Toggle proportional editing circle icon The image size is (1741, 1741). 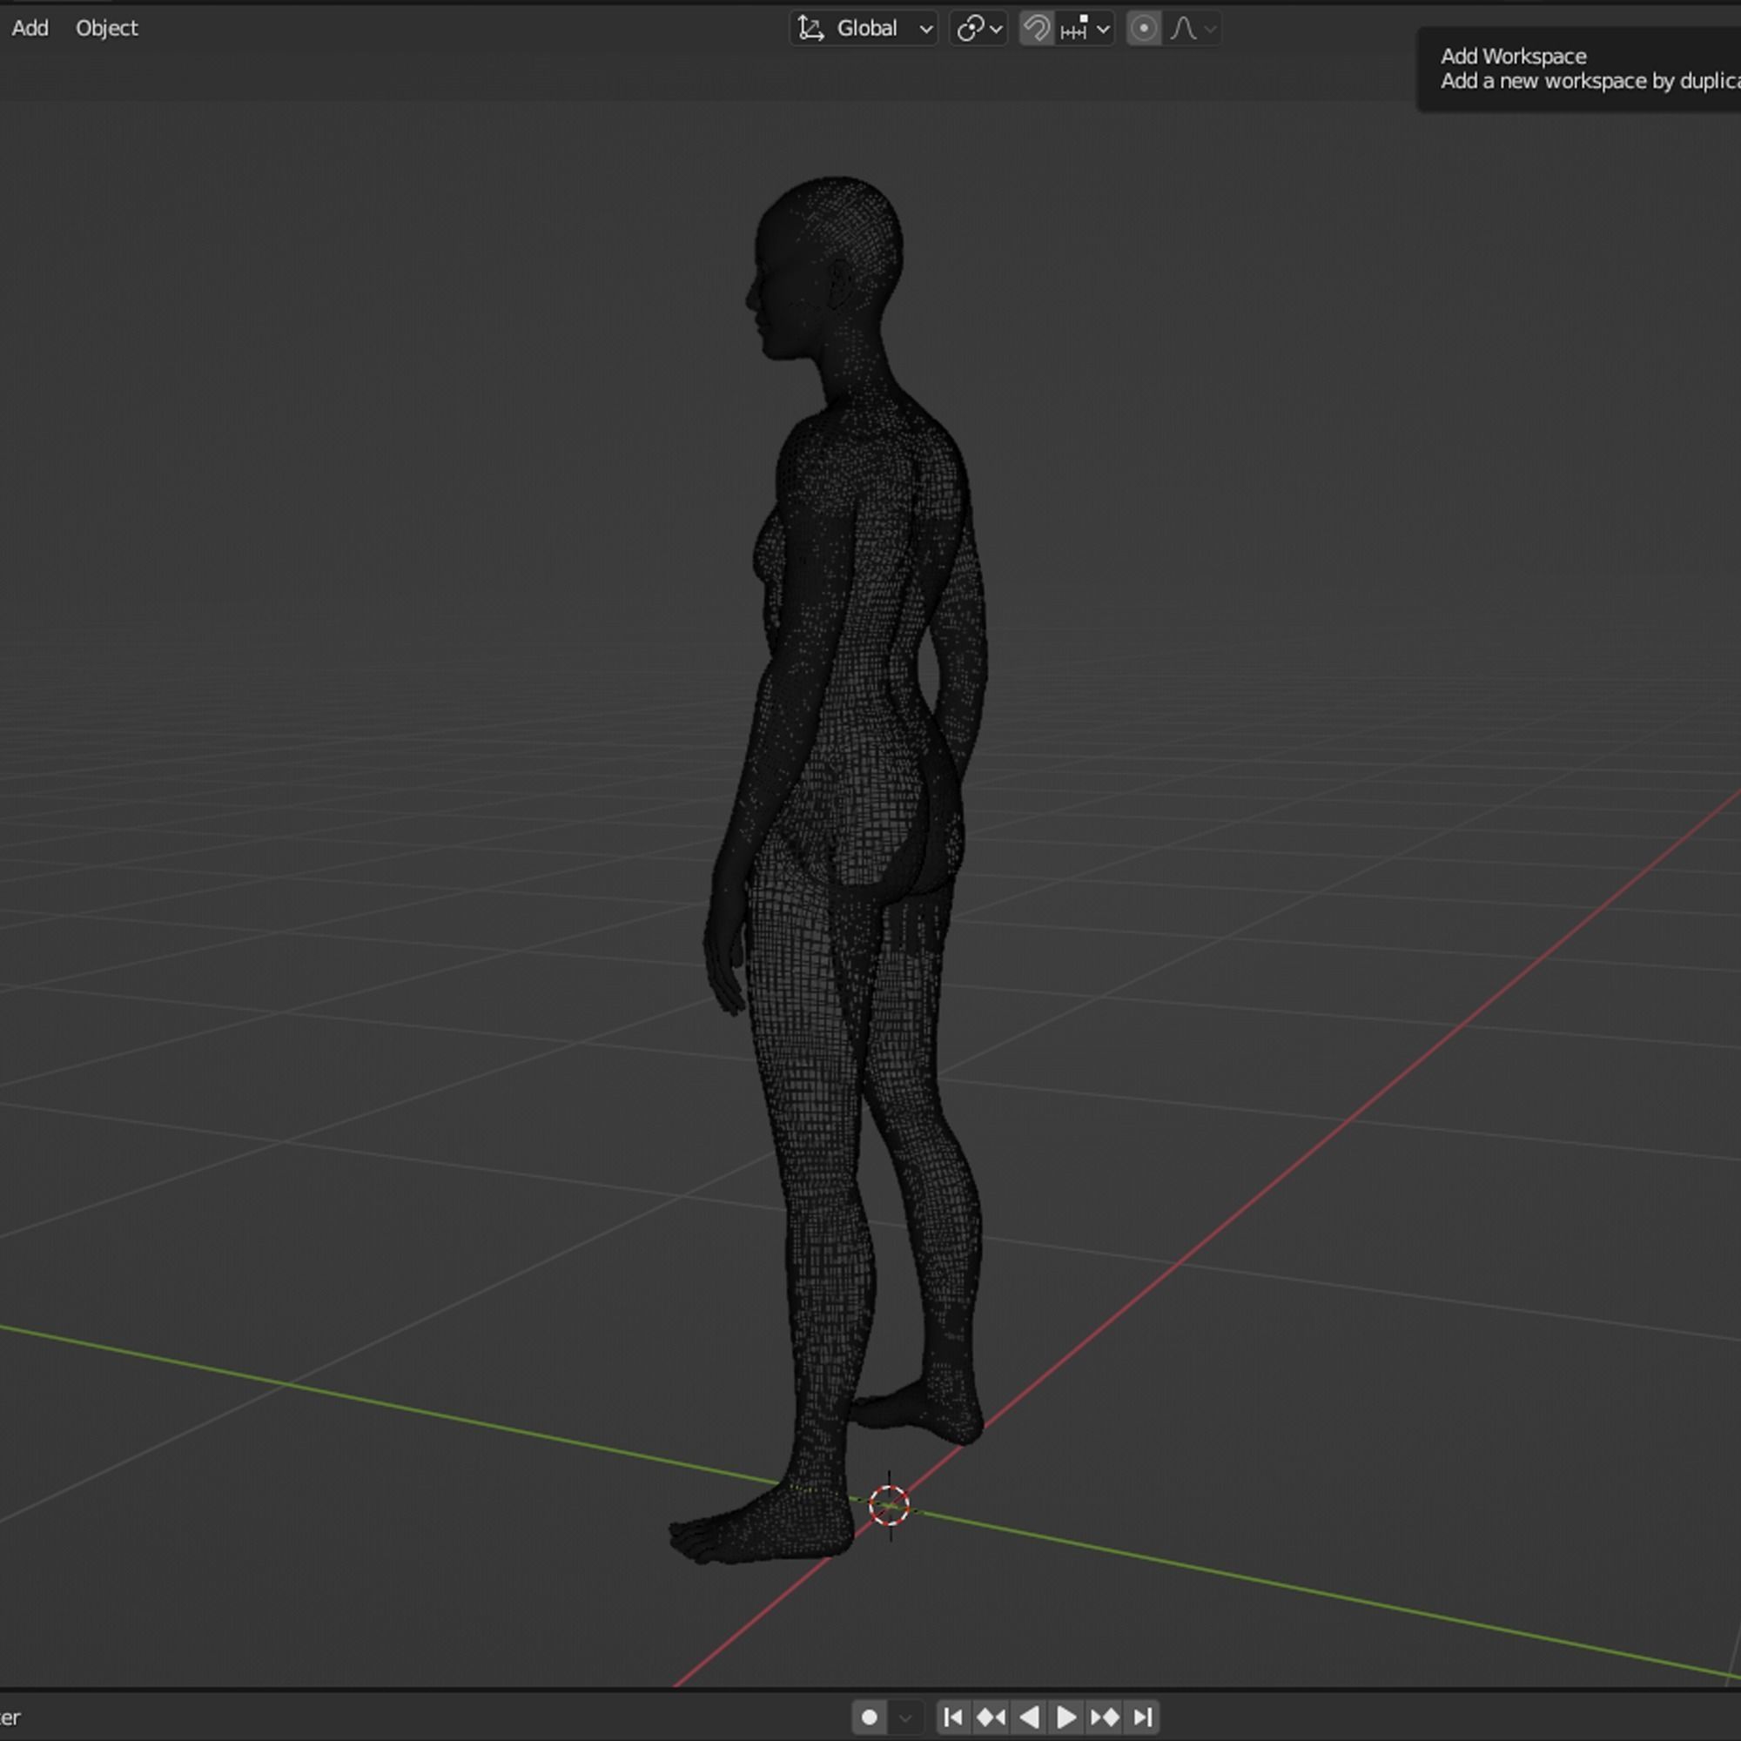coord(1144,29)
